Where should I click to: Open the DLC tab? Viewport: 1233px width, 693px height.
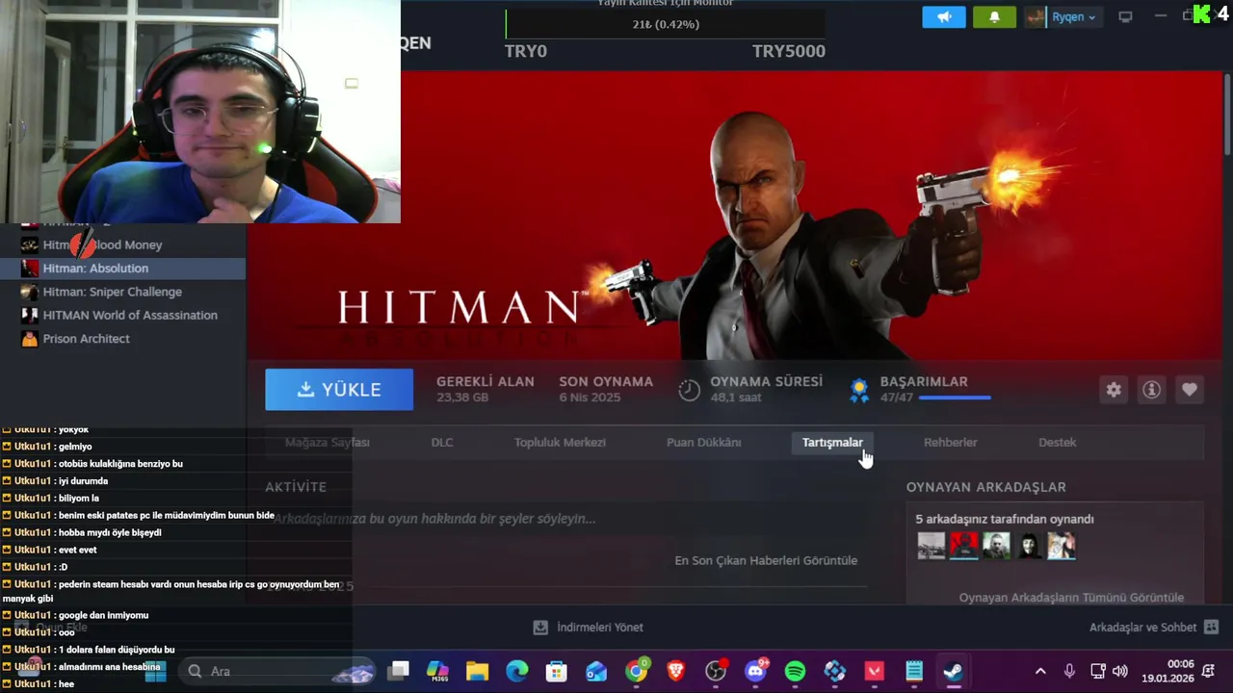pyautogui.click(x=442, y=443)
